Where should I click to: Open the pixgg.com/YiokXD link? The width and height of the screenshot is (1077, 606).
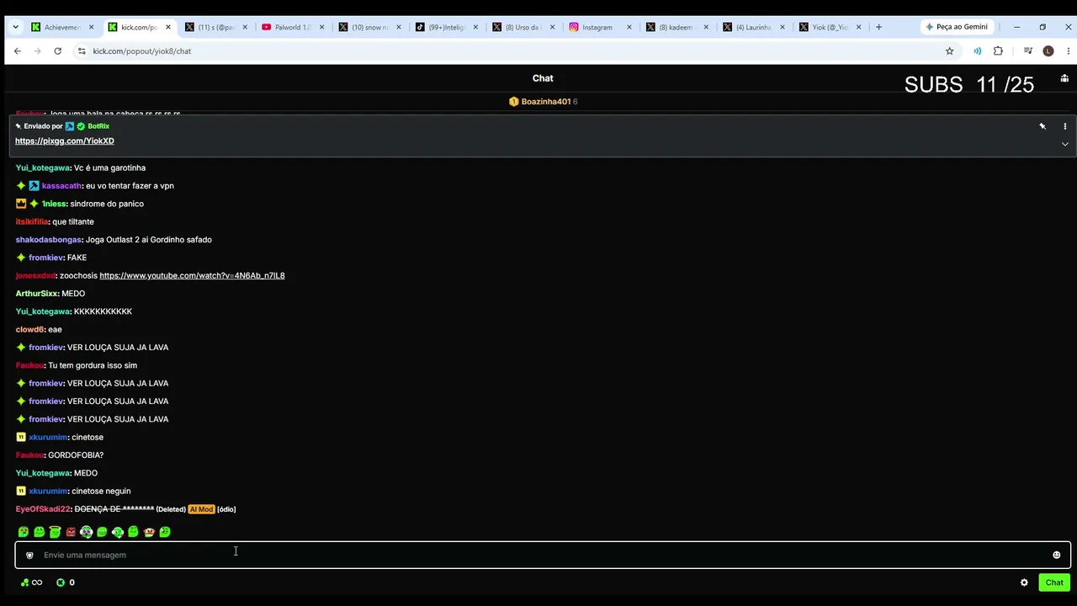pos(65,141)
